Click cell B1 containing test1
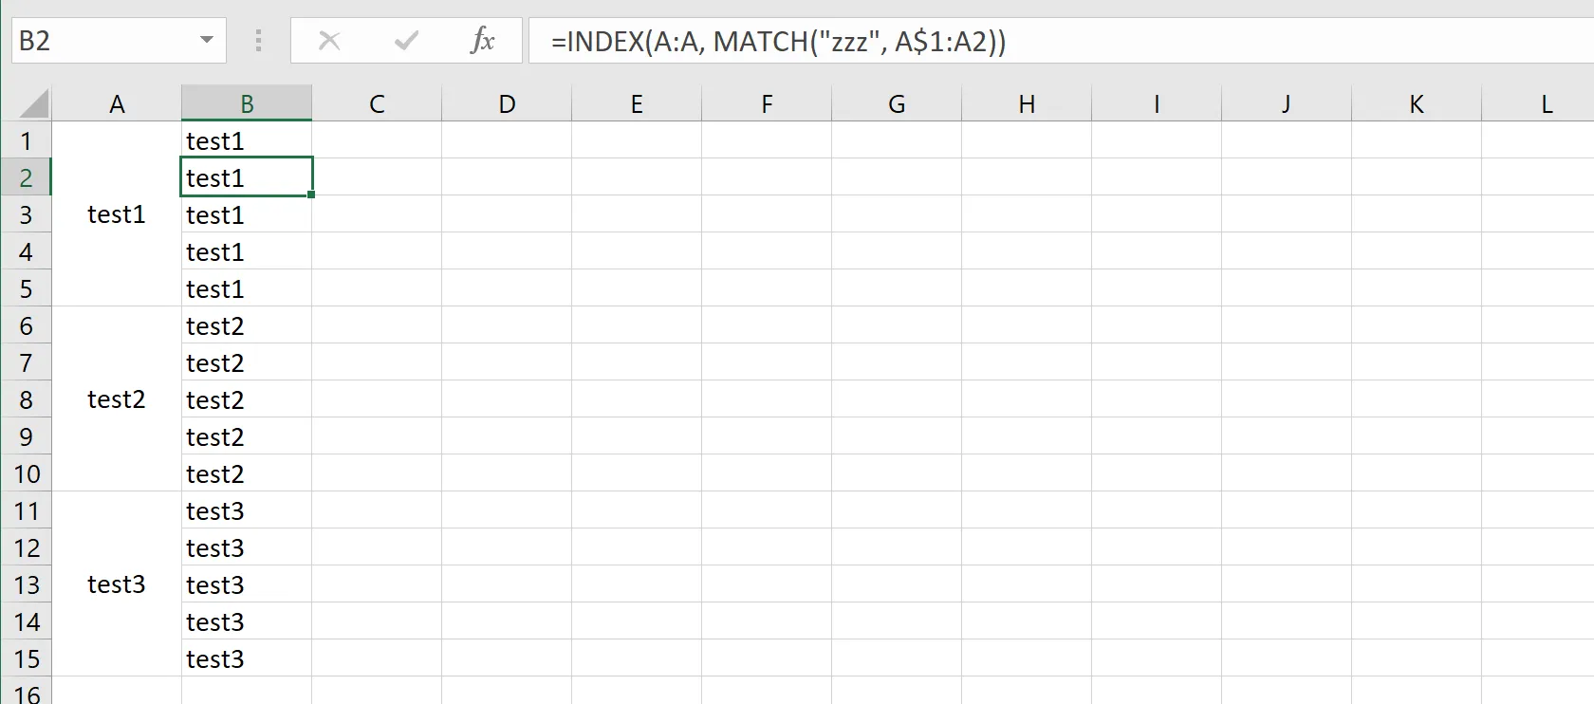 [x=247, y=140]
